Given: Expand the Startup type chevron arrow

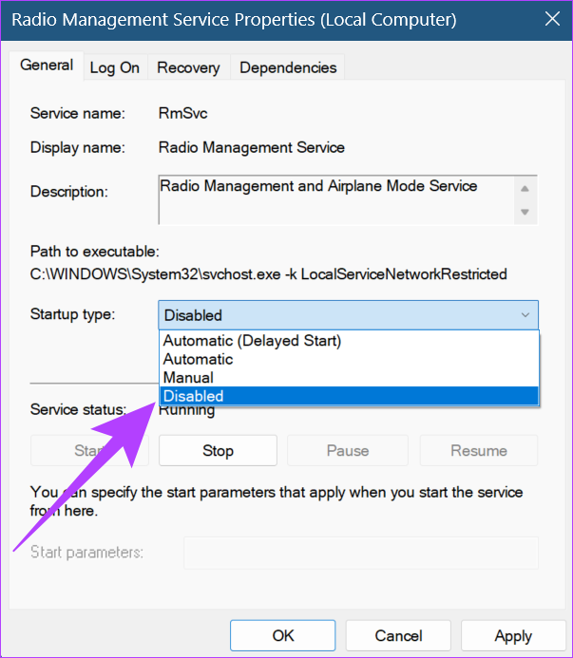Looking at the screenshot, I should tap(525, 315).
